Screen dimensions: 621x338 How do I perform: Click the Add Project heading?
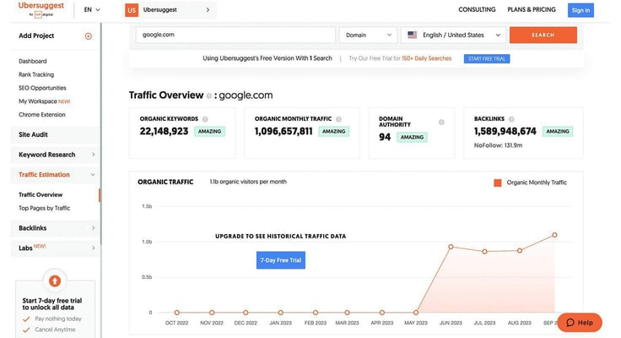coord(36,35)
